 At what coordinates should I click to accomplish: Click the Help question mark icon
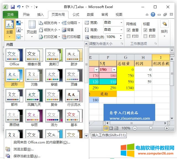tap(153, 14)
